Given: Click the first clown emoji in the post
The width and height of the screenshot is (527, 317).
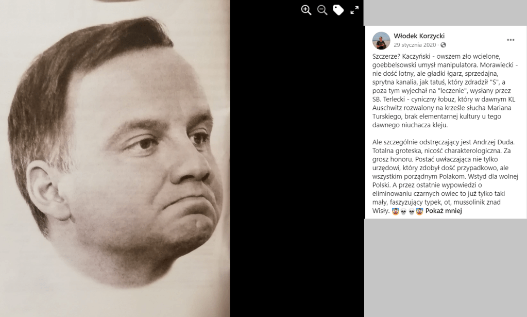Looking at the screenshot, I should pos(395,211).
